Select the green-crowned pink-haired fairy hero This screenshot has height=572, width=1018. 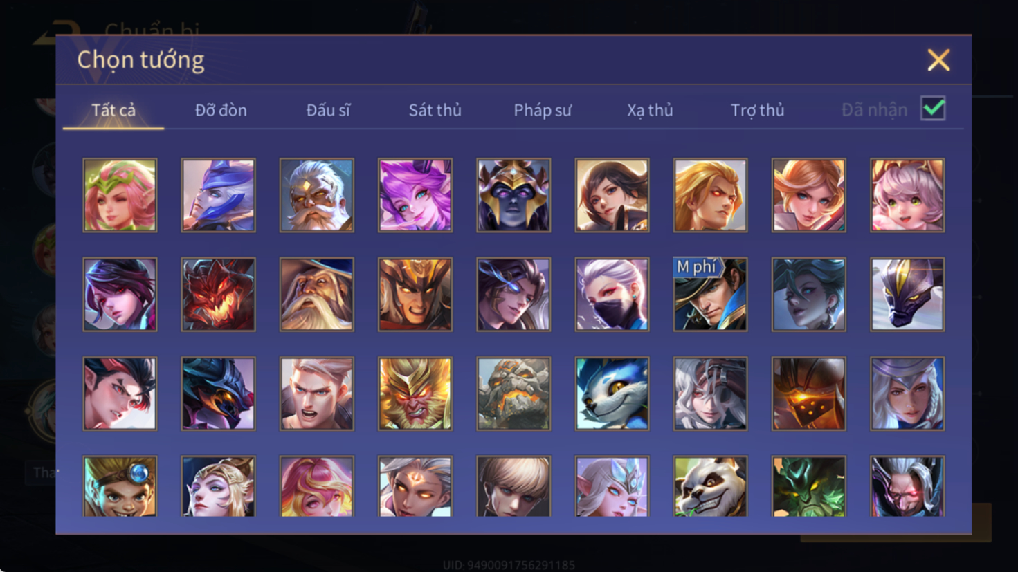pos(120,195)
